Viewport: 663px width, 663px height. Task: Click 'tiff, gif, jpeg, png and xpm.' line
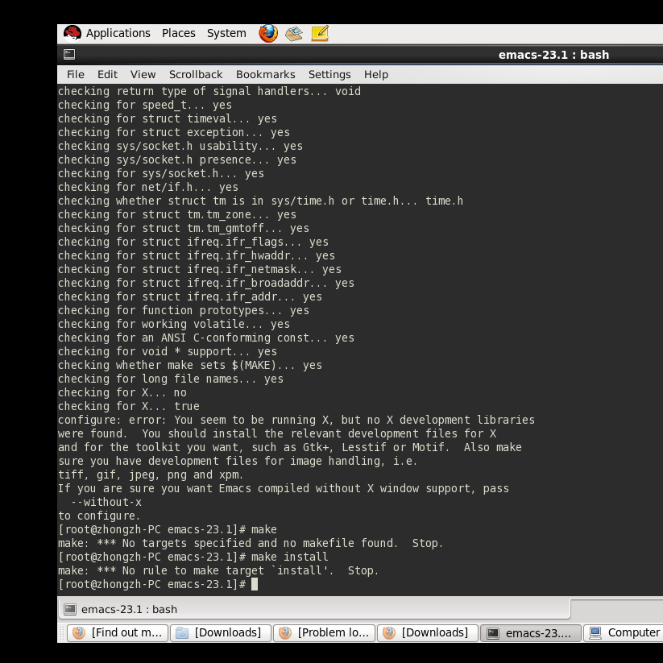151,474
